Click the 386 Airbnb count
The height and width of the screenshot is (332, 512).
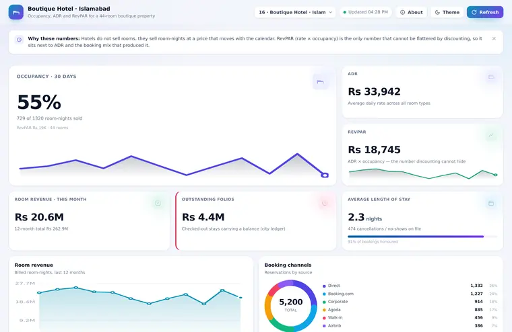[478, 326]
